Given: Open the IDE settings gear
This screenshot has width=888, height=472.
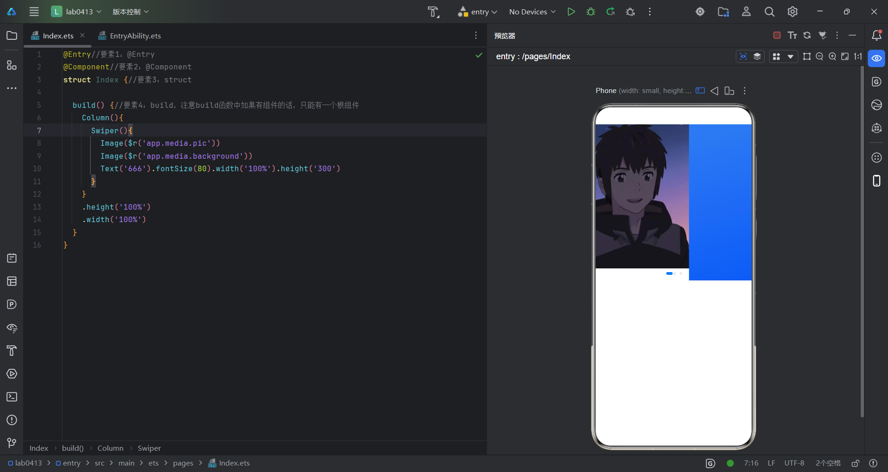Looking at the screenshot, I should [793, 12].
